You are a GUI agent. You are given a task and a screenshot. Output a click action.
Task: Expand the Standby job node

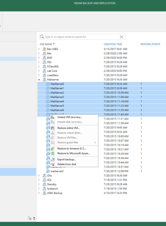pyautogui.click(x=39, y=184)
